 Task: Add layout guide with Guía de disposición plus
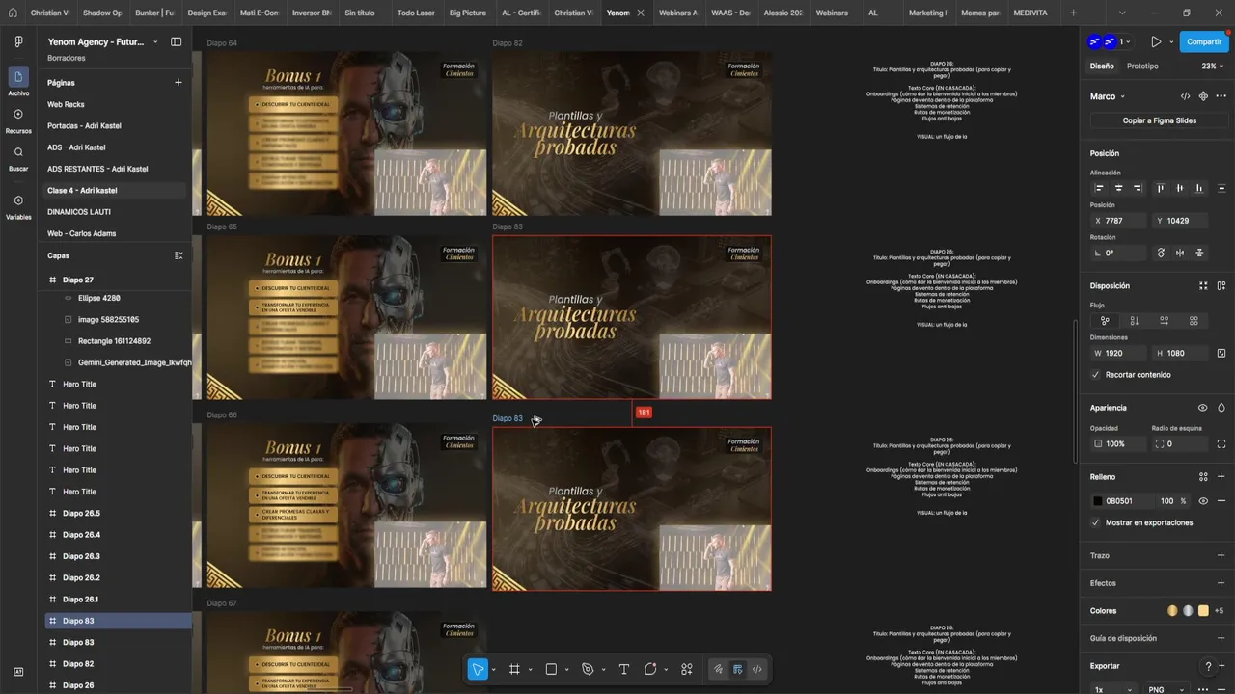coord(1221,638)
